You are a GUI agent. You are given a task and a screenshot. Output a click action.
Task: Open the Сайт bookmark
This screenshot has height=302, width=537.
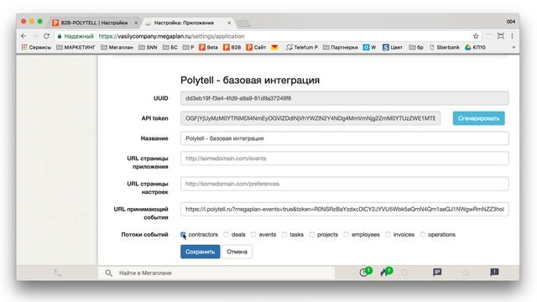(256, 47)
